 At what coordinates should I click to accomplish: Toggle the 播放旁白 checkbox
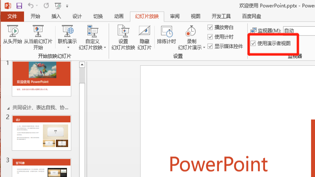[210, 27]
